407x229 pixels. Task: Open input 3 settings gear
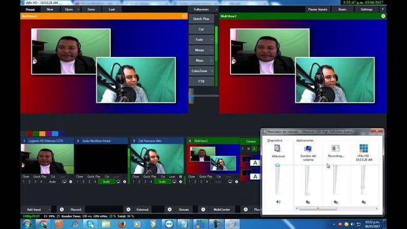pos(181,181)
